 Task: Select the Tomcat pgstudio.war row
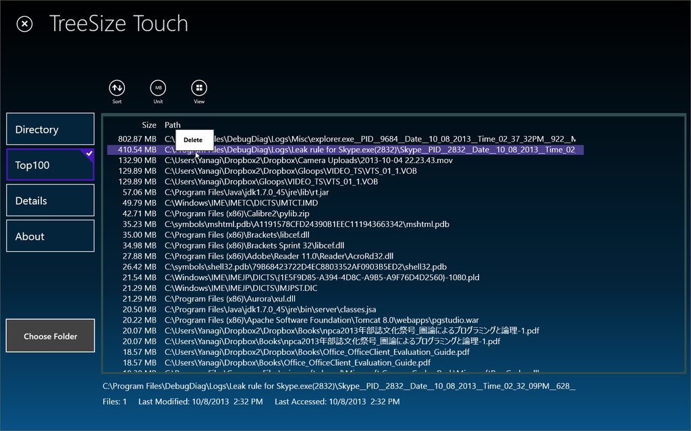coord(345,320)
